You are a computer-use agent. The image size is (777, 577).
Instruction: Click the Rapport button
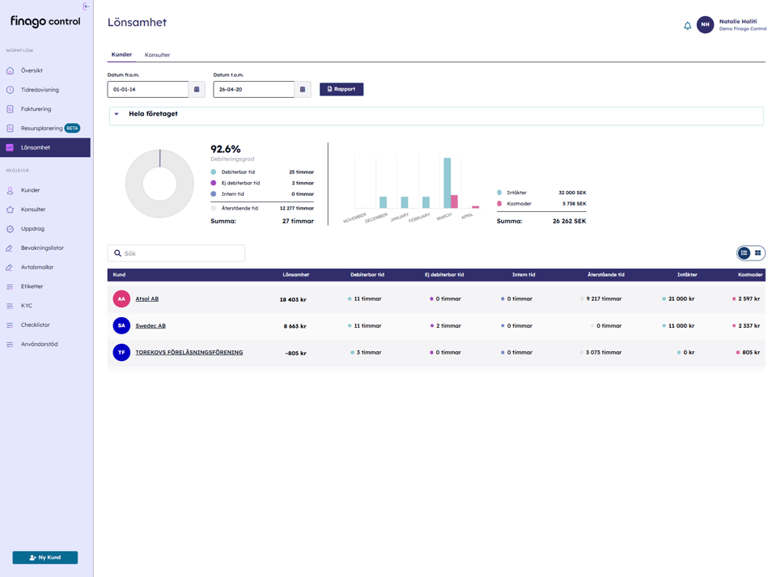341,89
